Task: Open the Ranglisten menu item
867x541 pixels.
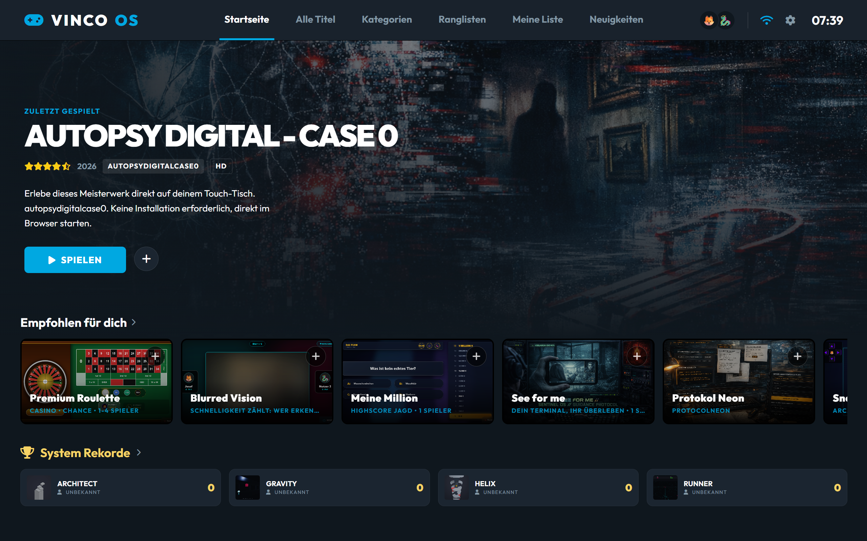Action: [x=462, y=20]
